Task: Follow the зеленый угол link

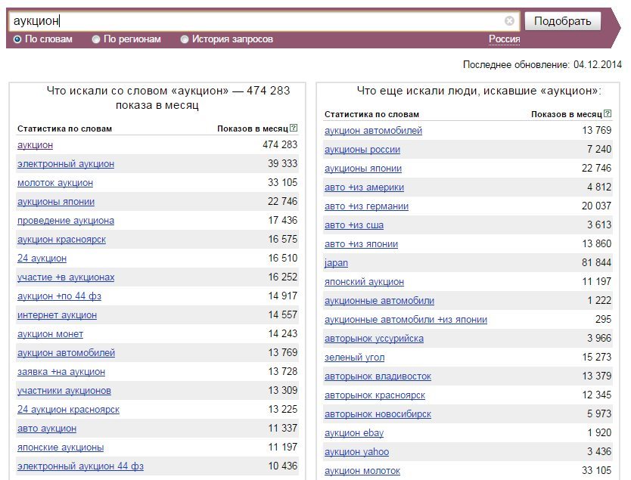Action: [x=355, y=357]
